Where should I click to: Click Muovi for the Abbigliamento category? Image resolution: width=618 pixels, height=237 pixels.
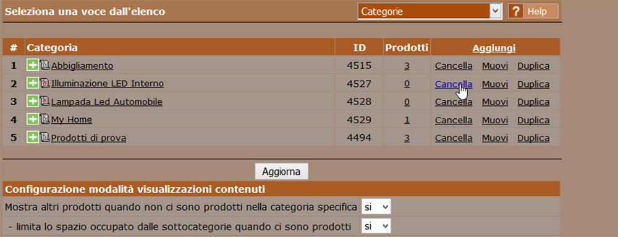[x=494, y=66]
